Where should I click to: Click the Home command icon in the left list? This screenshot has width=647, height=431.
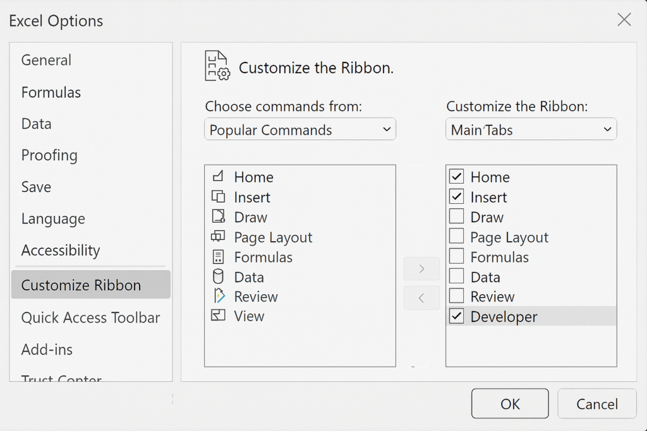[218, 176]
